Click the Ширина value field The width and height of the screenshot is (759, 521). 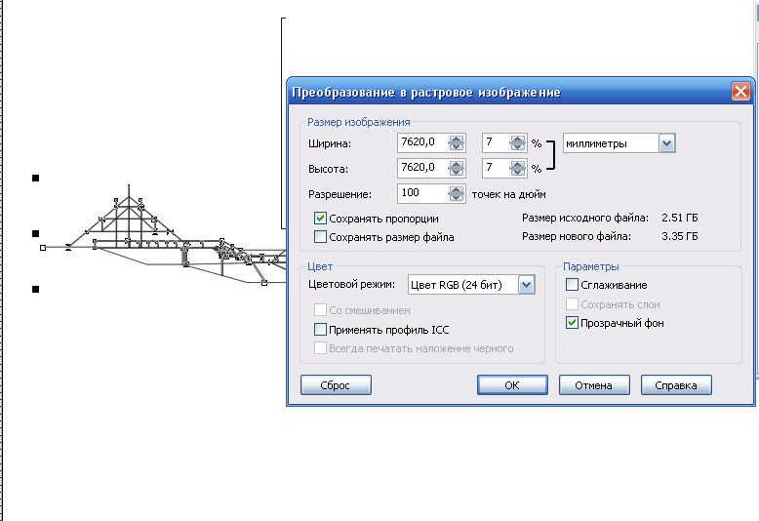422,142
